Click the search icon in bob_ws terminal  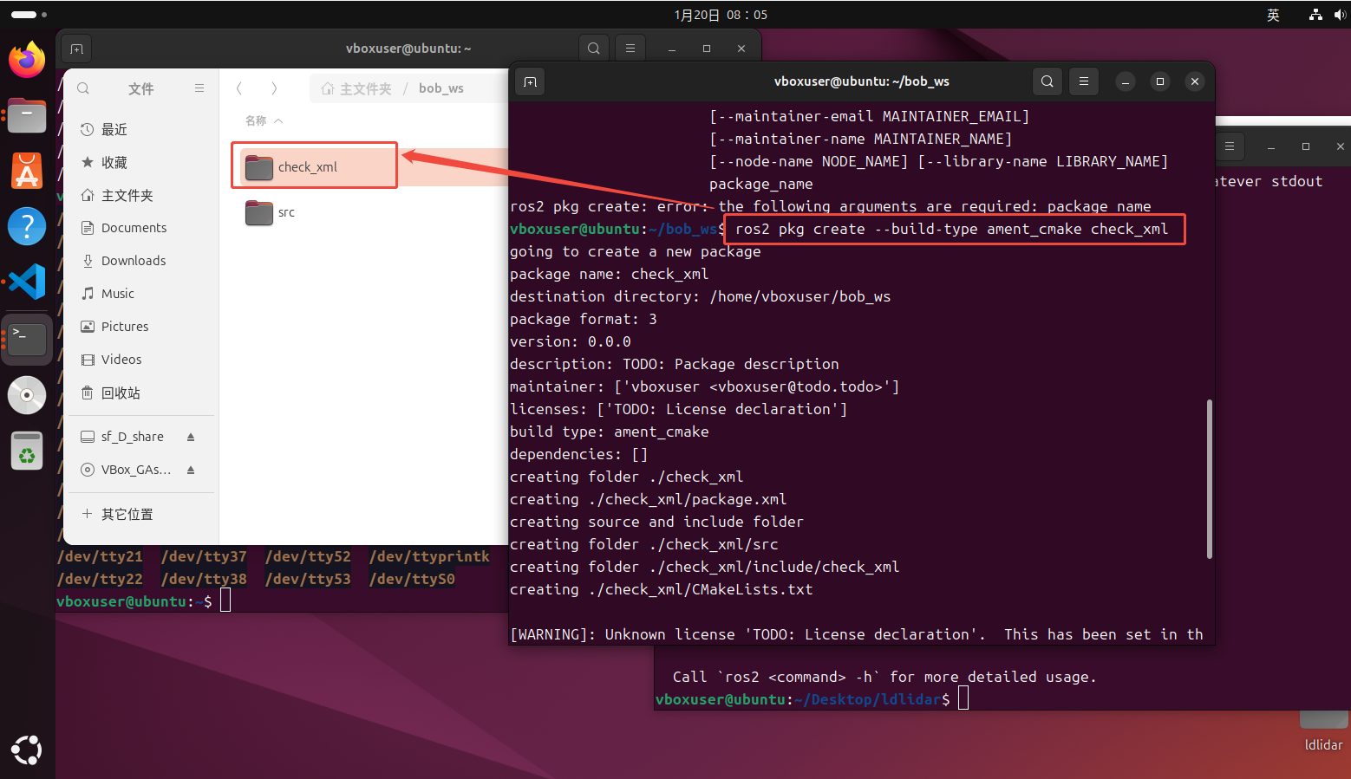tap(1048, 81)
